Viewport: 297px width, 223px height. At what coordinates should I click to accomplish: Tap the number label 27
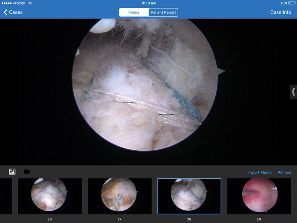[x=119, y=219]
